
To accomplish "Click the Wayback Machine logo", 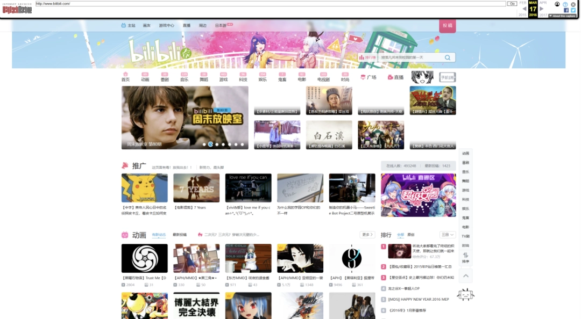I will click(x=17, y=9).
